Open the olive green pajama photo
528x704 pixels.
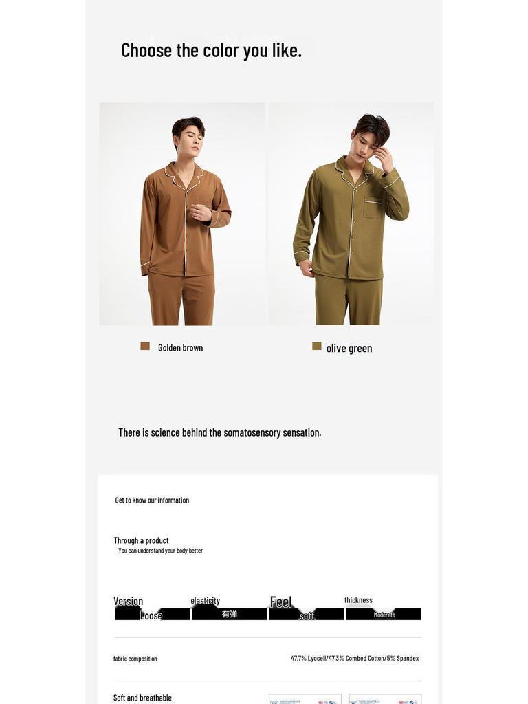point(351,214)
